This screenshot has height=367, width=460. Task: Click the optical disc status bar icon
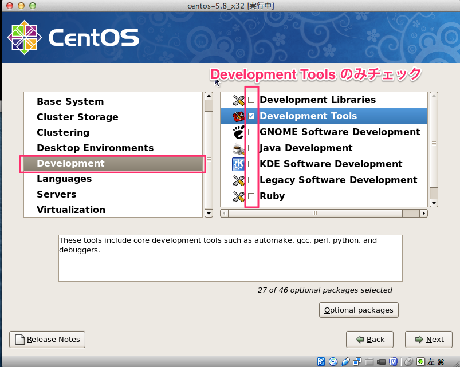tap(332, 362)
